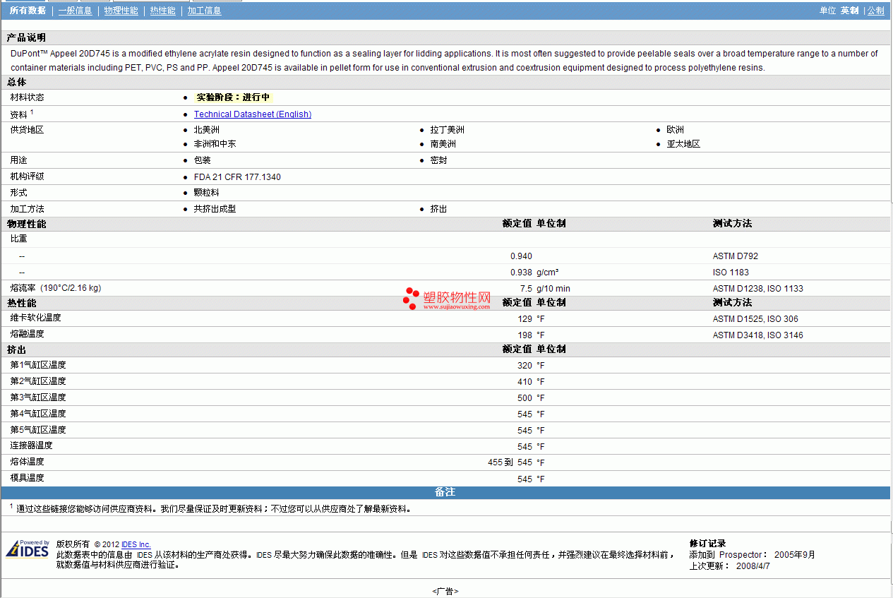
Task: Click the 备注 notes header bar
Action: (x=445, y=493)
